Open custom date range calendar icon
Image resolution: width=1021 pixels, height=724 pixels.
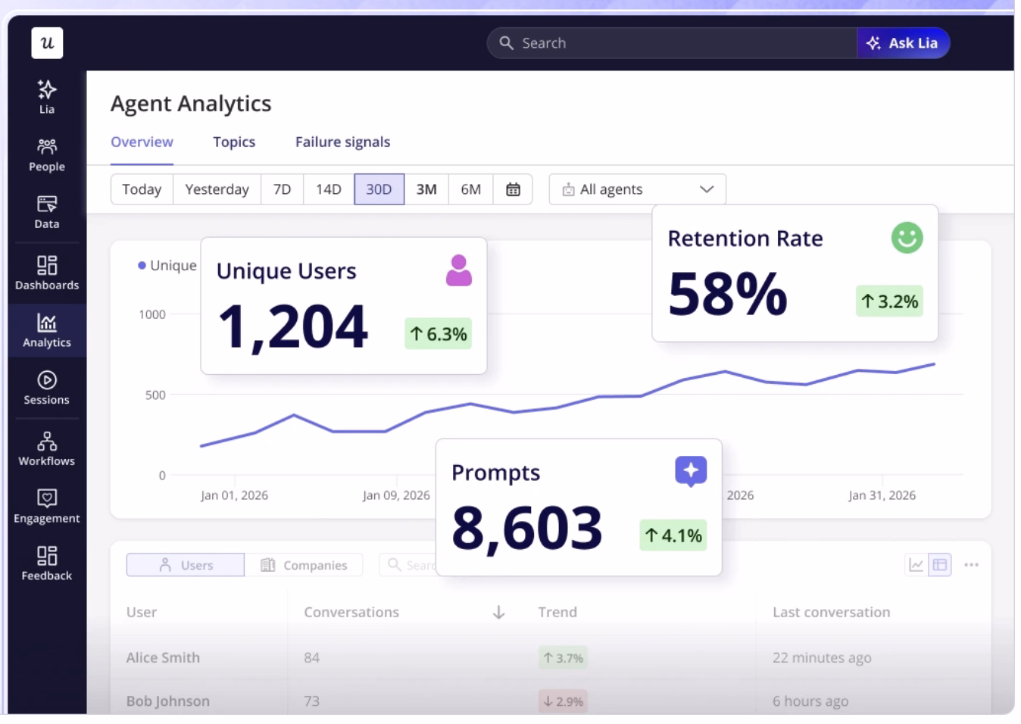(x=513, y=189)
